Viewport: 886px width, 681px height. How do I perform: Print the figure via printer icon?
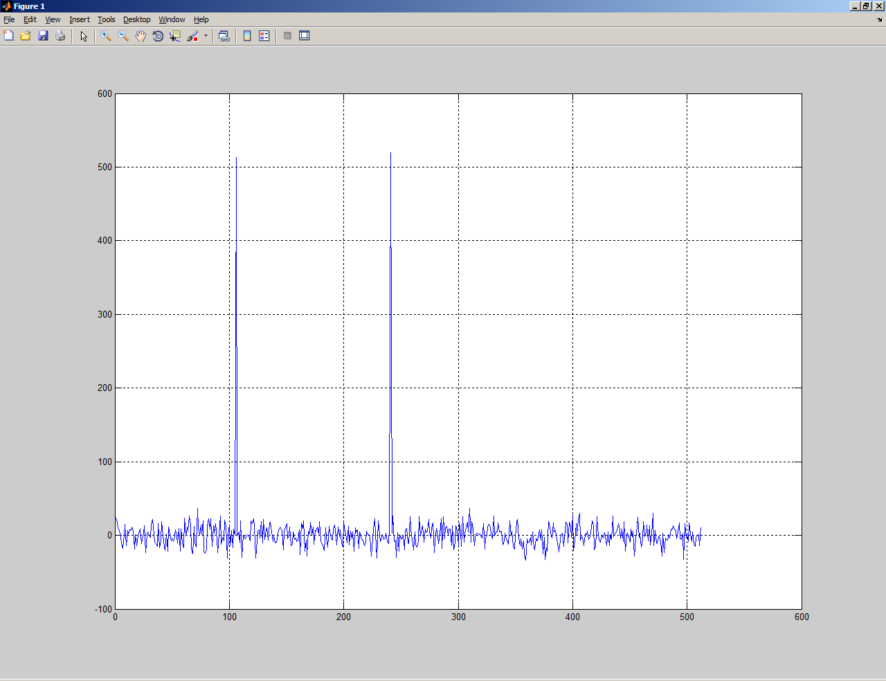pos(60,36)
